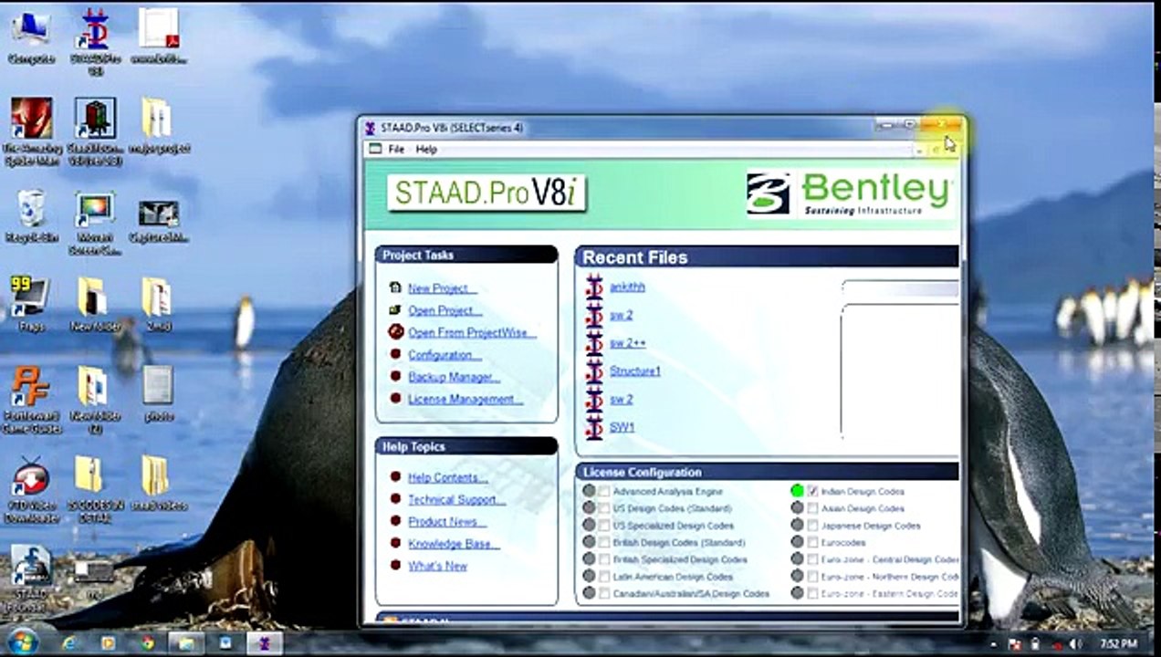Select the majorproject desktop folder
The image size is (1161, 657).
[x=160, y=126]
